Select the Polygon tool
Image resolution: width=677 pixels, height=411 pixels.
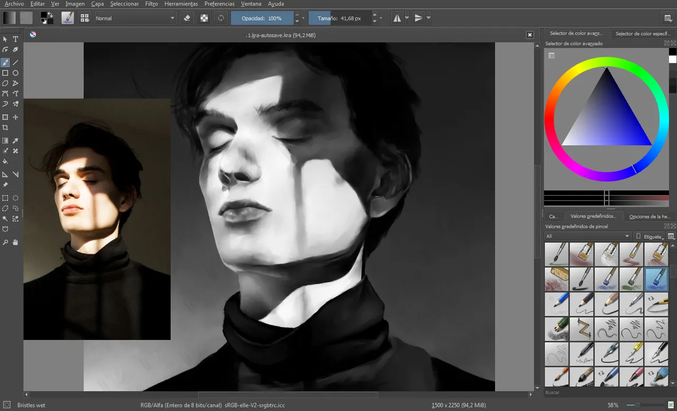5,83
